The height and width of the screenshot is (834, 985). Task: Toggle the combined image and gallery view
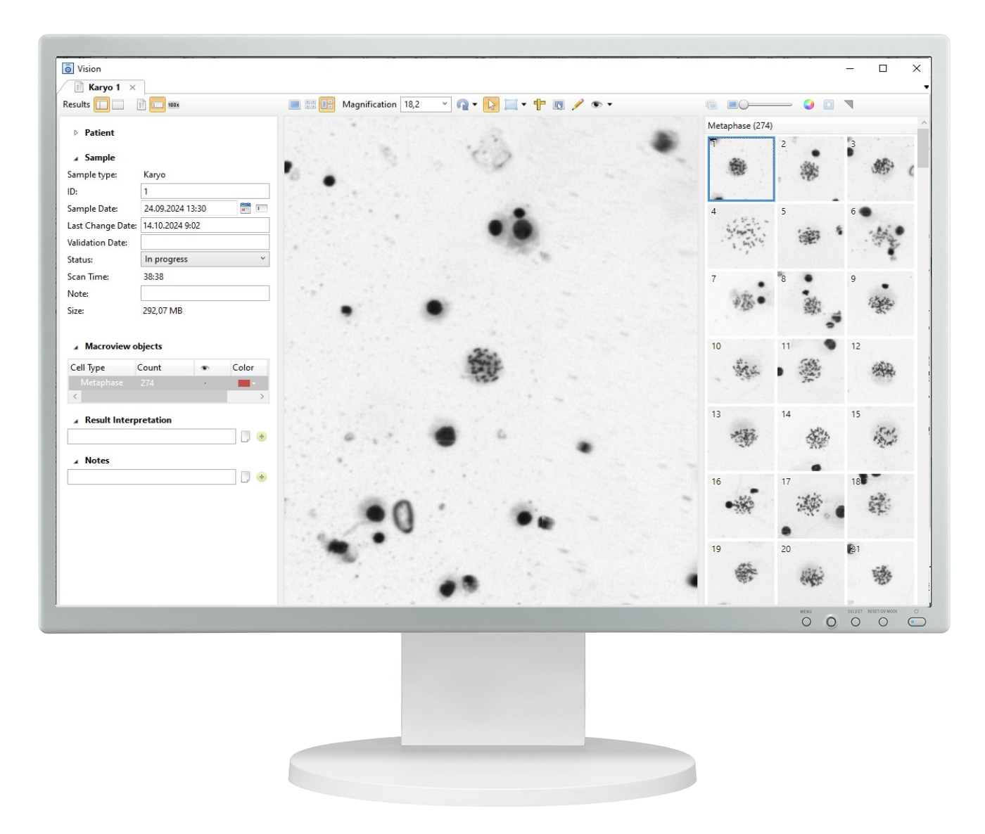(327, 105)
